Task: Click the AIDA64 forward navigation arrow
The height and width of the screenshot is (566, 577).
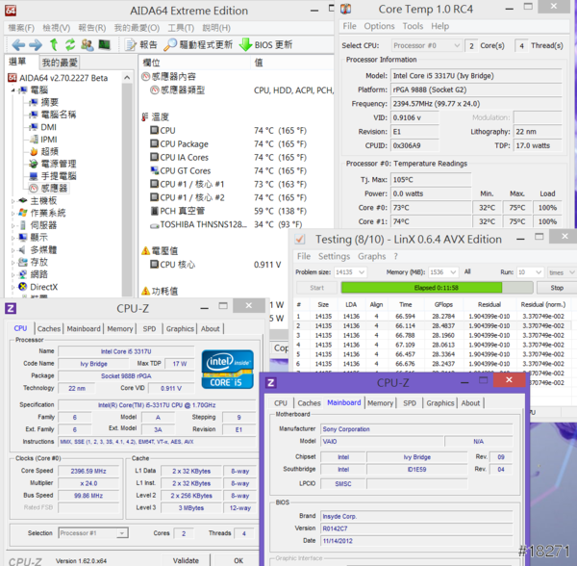Action: click(34, 45)
